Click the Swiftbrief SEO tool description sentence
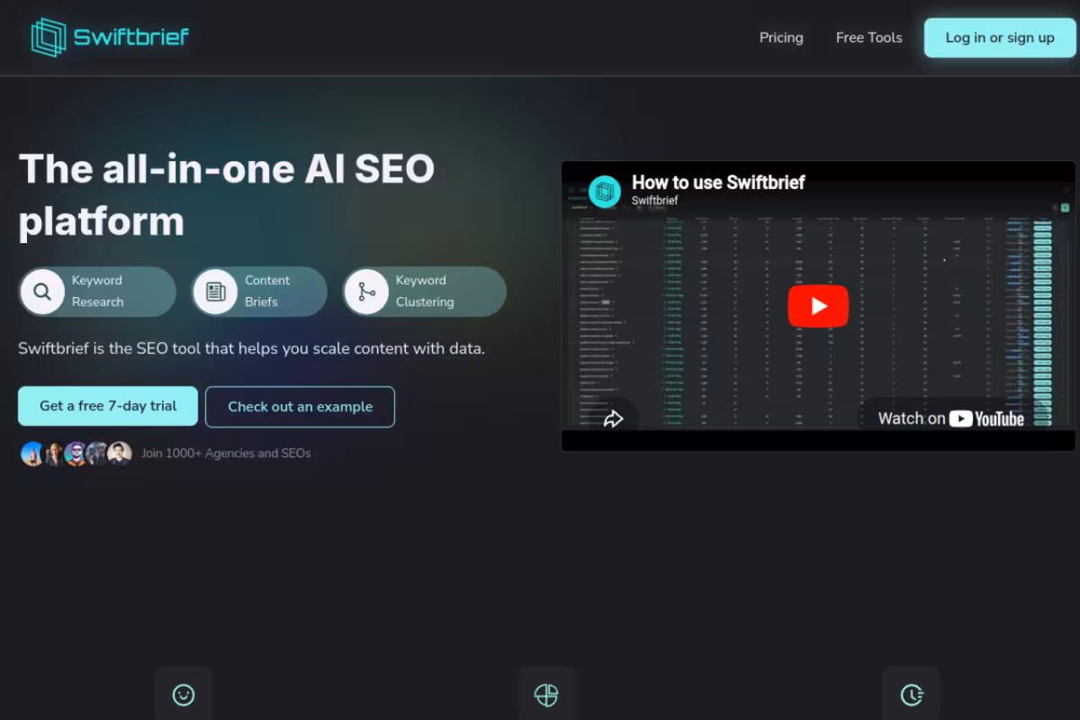 [252, 348]
